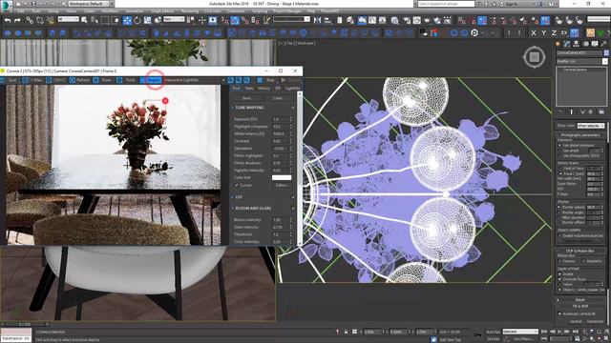
Task: Click the Stop render button in VFB
Action: point(267,80)
